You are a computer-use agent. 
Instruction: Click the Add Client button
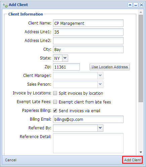point(132,160)
